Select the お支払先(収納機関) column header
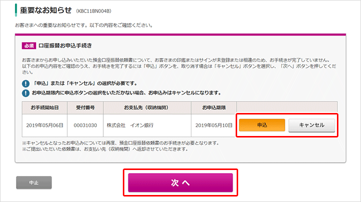 [x=144, y=107]
